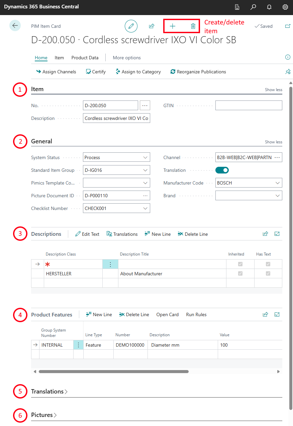
Task: Open the System Status dropdown
Action: pos(145,157)
